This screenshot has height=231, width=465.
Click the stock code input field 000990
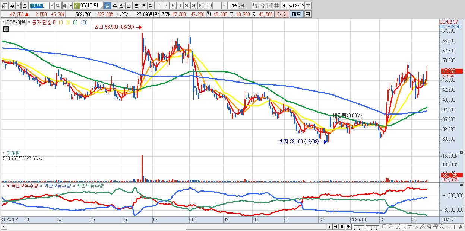(39, 6)
